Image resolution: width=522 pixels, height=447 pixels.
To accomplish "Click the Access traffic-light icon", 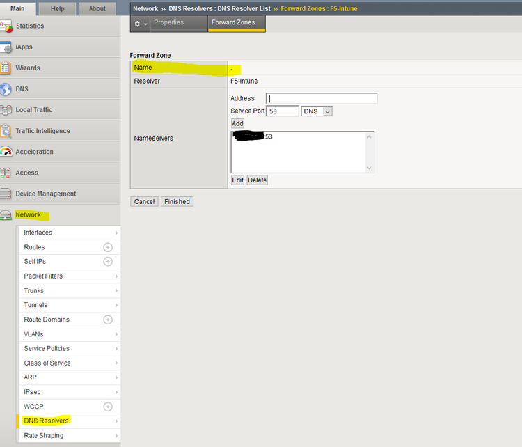I will [x=6, y=173].
